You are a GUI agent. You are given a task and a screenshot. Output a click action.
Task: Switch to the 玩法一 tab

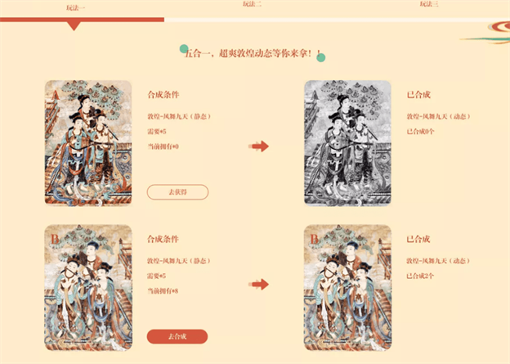75,8
